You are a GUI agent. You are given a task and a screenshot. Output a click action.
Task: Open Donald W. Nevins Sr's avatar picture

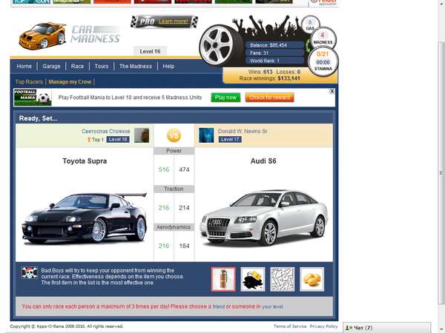(x=206, y=135)
